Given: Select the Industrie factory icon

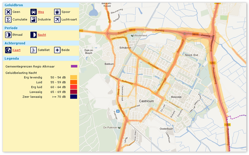Looking at the screenshot, I should (x=33, y=20).
